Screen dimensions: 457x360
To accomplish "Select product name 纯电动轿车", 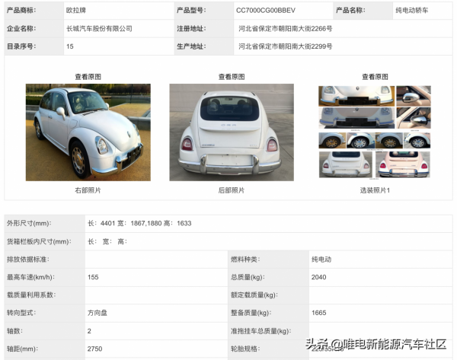I will pyautogui.click(x=412, y=10).
